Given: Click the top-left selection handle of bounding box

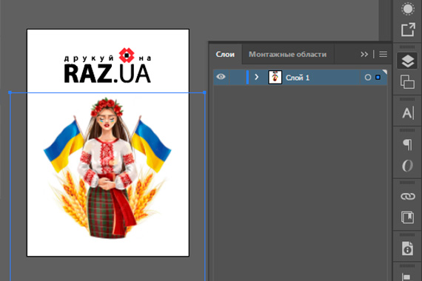Looking at the screenshot, I should coord(10,92).
